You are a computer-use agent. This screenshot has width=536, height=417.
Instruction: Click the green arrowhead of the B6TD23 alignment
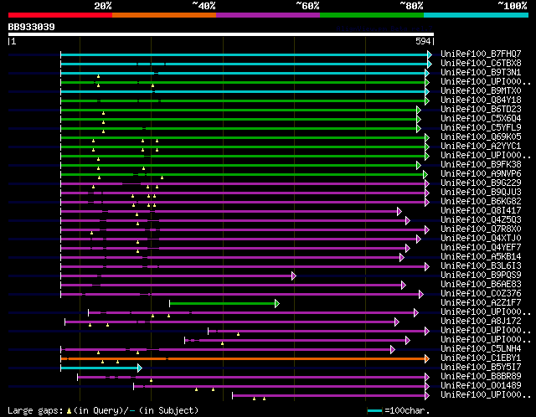[418, 110]
